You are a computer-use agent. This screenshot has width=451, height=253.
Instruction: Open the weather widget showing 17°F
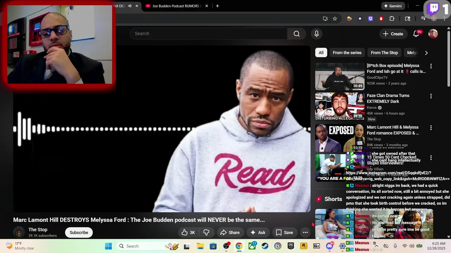coord(20,246)
